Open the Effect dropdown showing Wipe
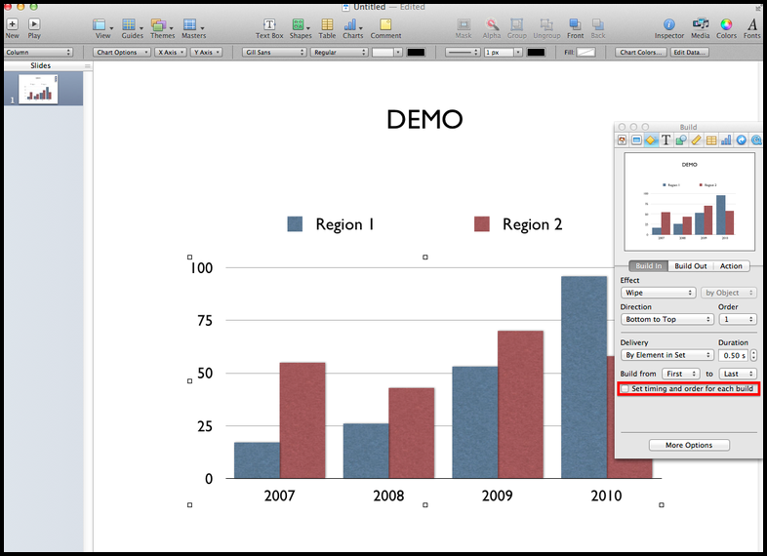The height and width of the screenshot is (556, 767). (658, 293)
